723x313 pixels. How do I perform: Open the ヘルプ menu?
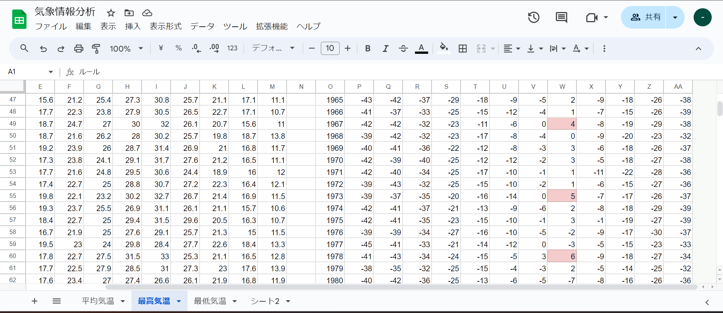tap(308, 26)
